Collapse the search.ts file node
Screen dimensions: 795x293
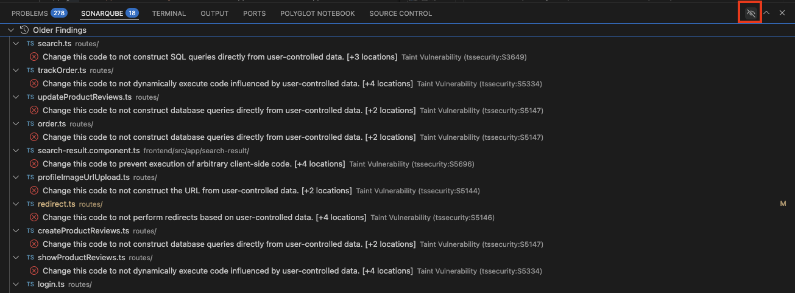click(16, 44)
